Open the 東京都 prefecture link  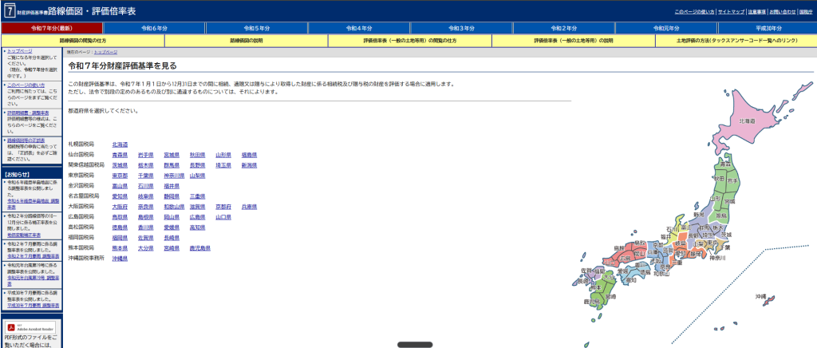click(120, 175)
